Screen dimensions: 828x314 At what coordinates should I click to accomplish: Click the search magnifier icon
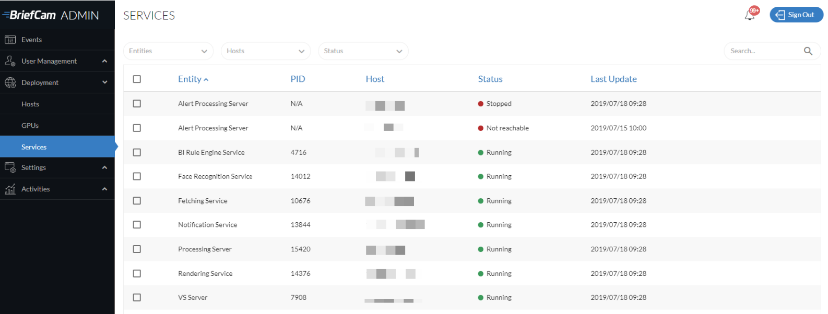(x=808, y=51)
